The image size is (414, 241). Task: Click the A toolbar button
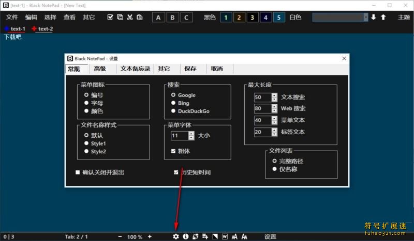(x=158, y=18)
